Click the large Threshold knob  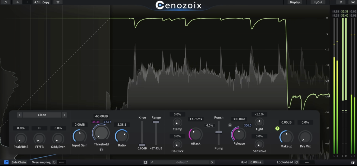101,133
